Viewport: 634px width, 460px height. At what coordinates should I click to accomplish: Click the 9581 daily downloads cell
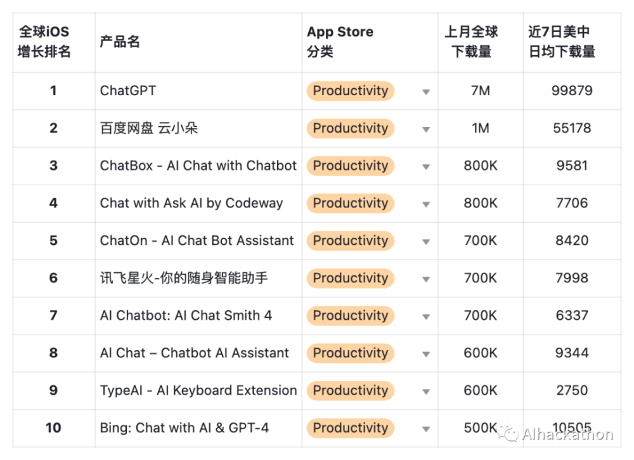(x=572, y=166)
